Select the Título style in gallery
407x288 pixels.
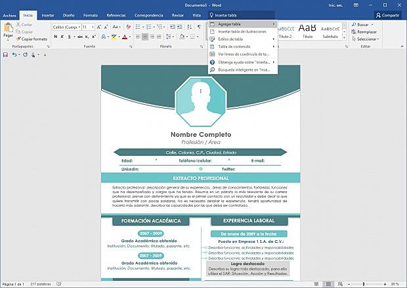307,31
